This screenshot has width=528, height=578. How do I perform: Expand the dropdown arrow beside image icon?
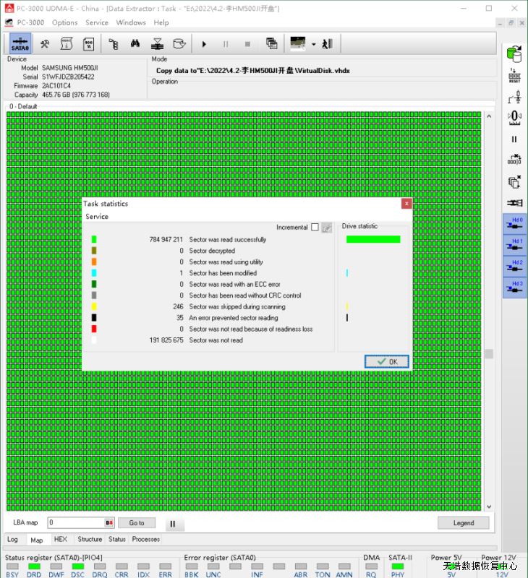tap(313, 43)
